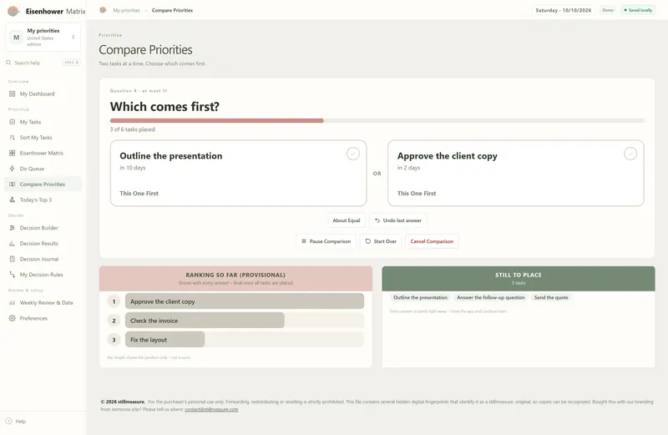The height and width of the screenshot is (435, 668).
Task: Click Undo last answer
Action: point(398,220)
